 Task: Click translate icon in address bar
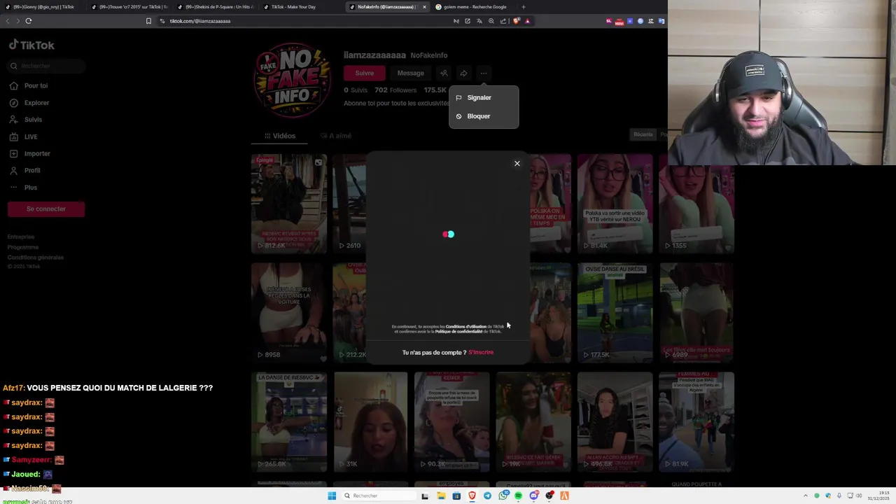pyautogui.click(x=479, y=21)
